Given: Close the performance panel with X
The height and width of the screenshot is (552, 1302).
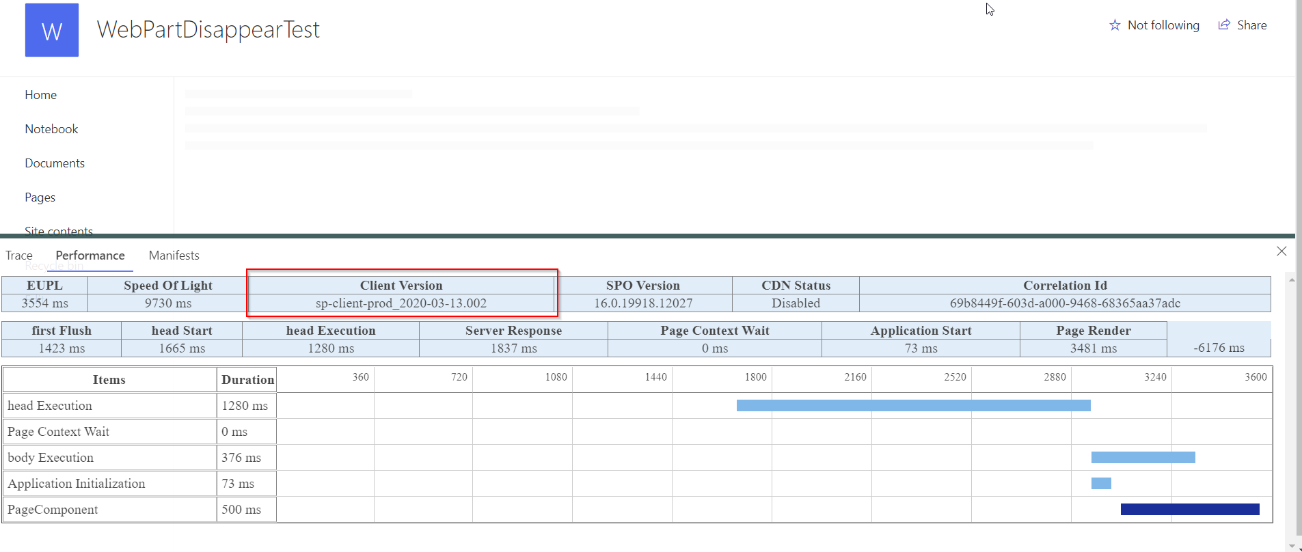Looking at the screenshot, I should click(1281, 251).
